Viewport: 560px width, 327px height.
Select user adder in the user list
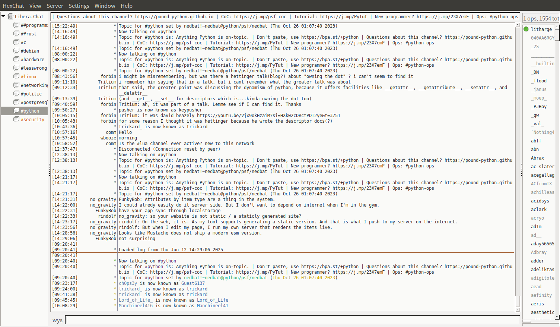coord(538,261)
